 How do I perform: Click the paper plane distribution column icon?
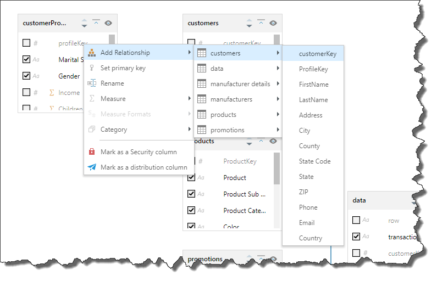pos(92,167)
